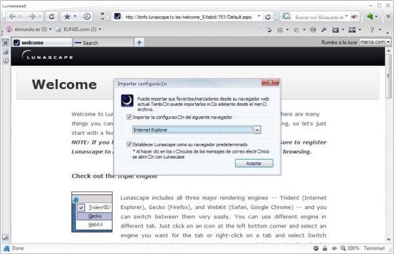Go forward with the forward arrow
Screen dimensions: 394x254
32,17
